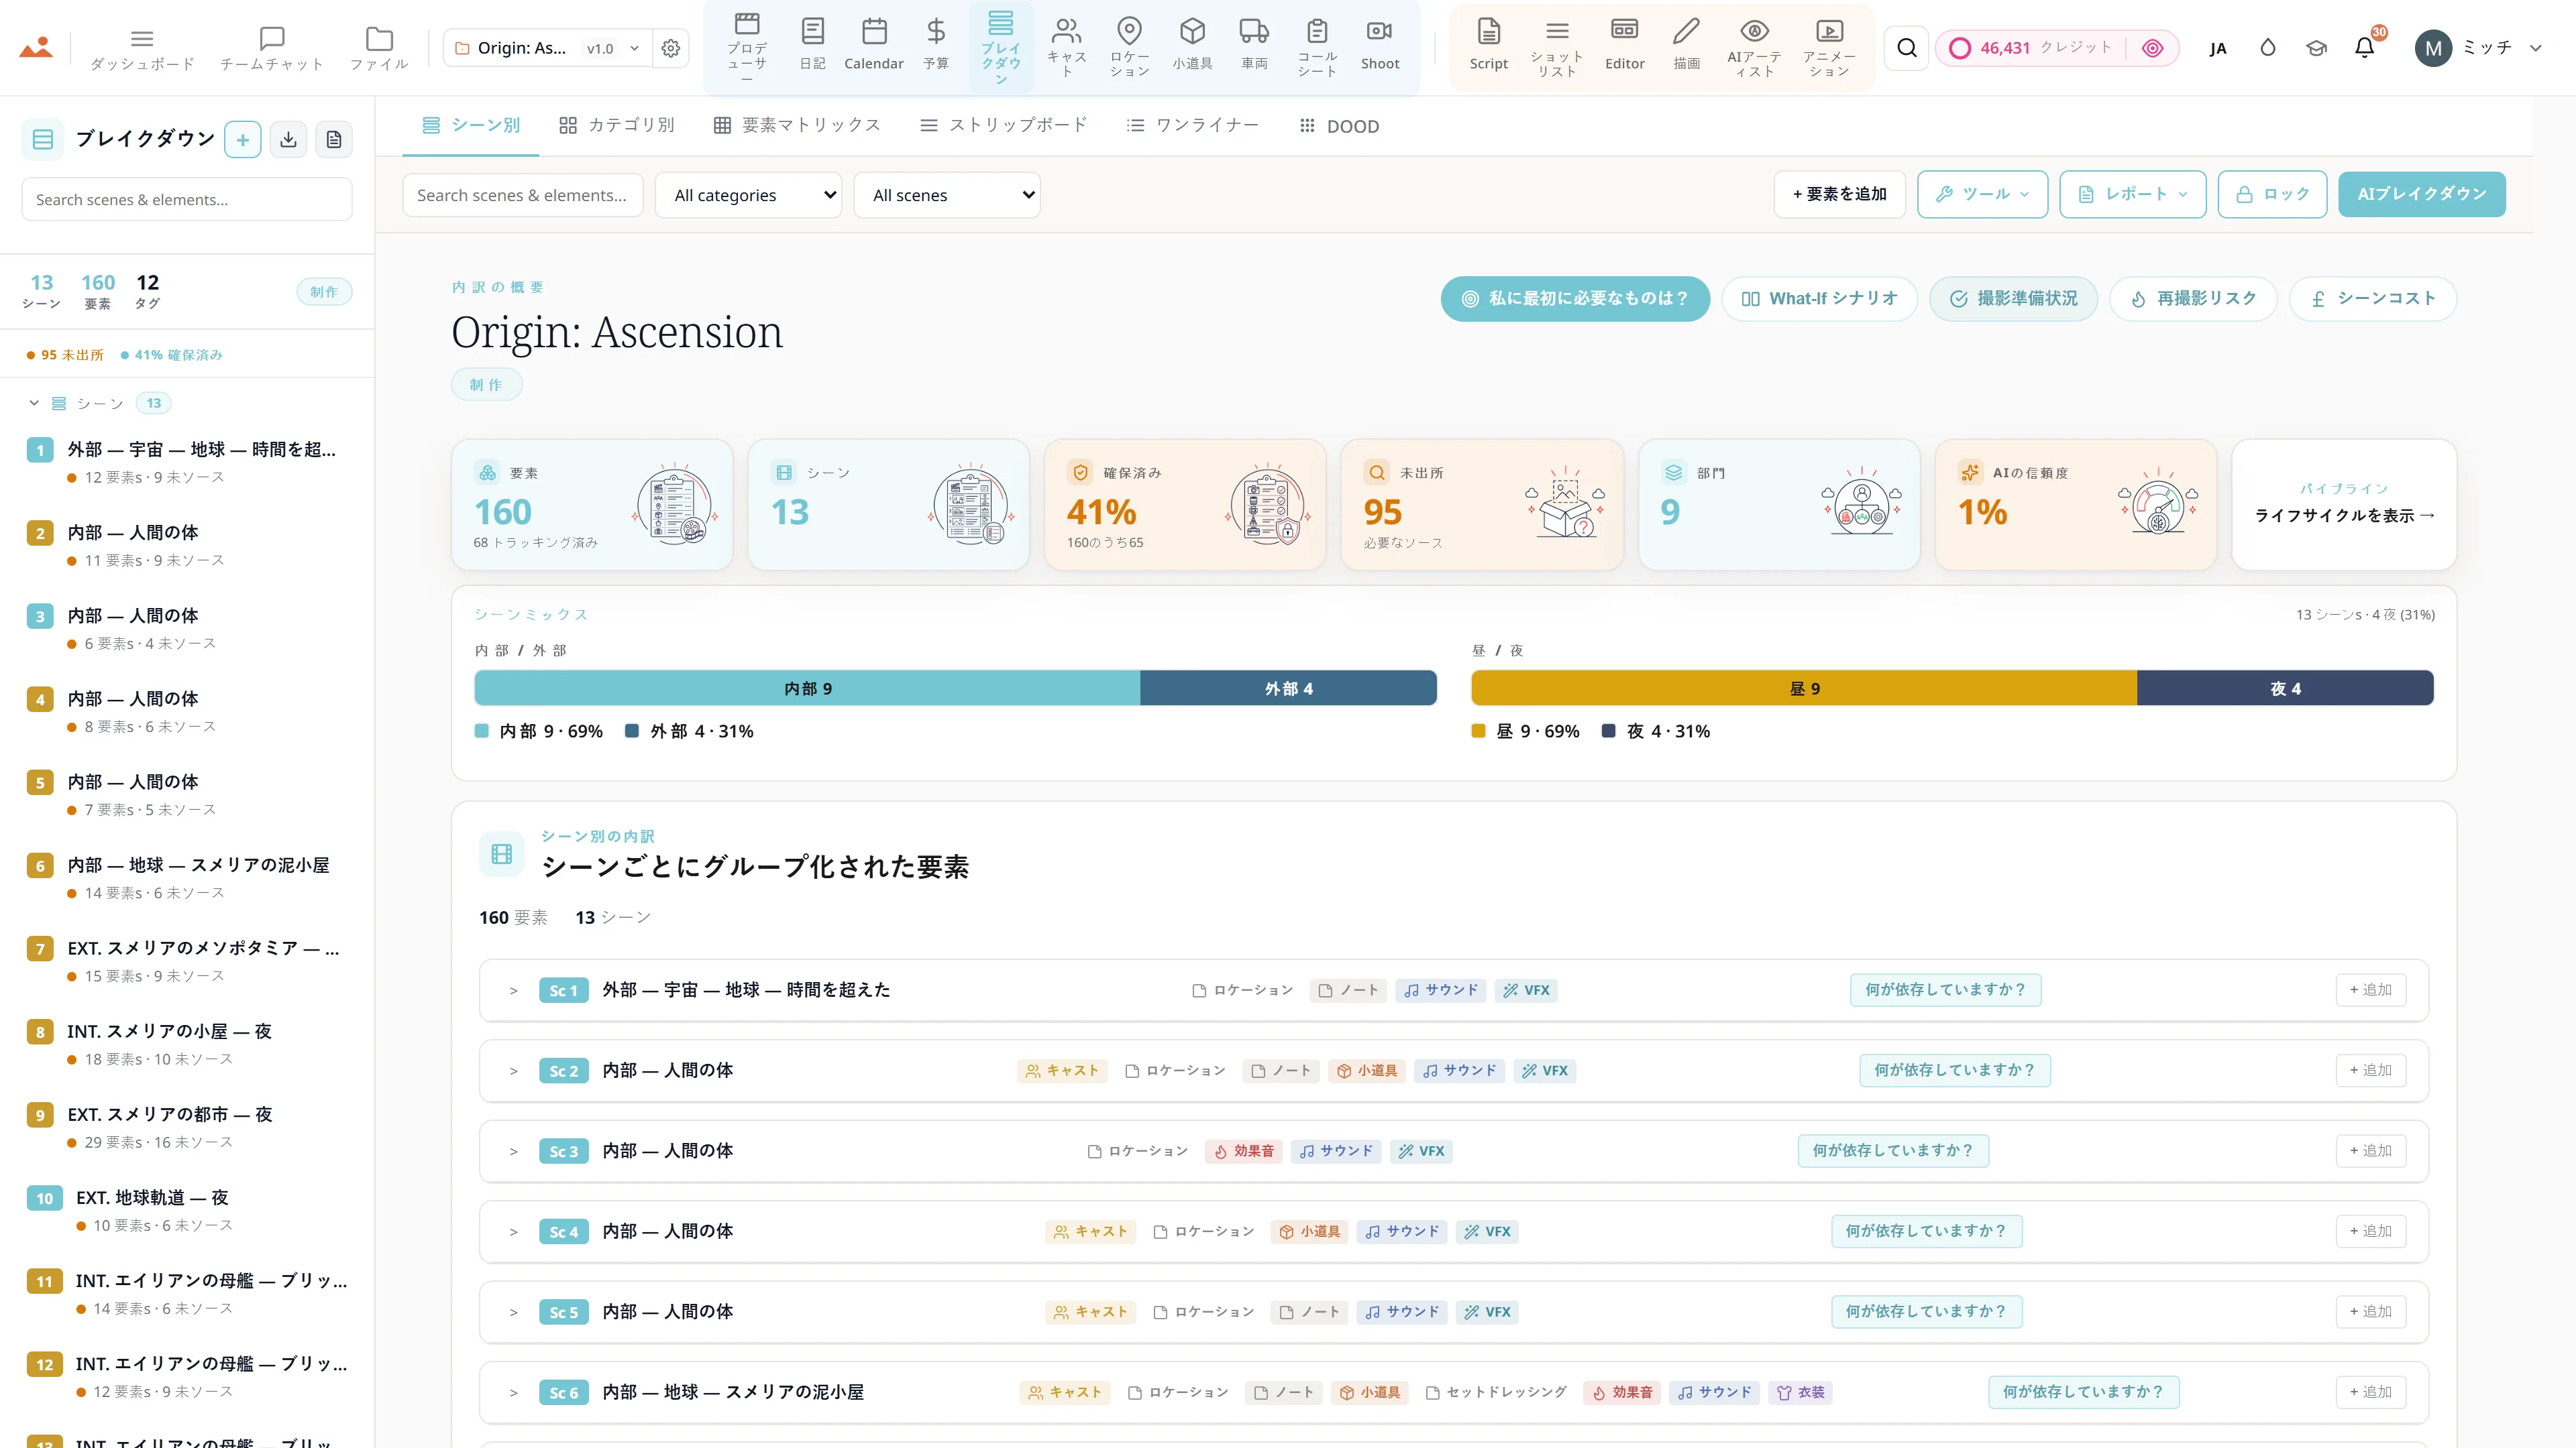
Task: Switch to DOOD tab
Action: pyautogui.click(x=1339, y=126)
